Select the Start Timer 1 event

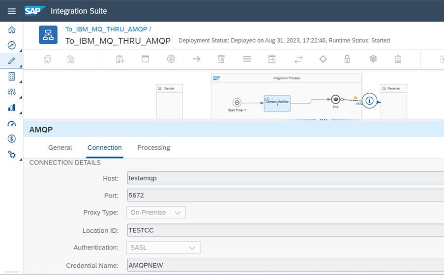pyautogui.click(x=237, y=103)
